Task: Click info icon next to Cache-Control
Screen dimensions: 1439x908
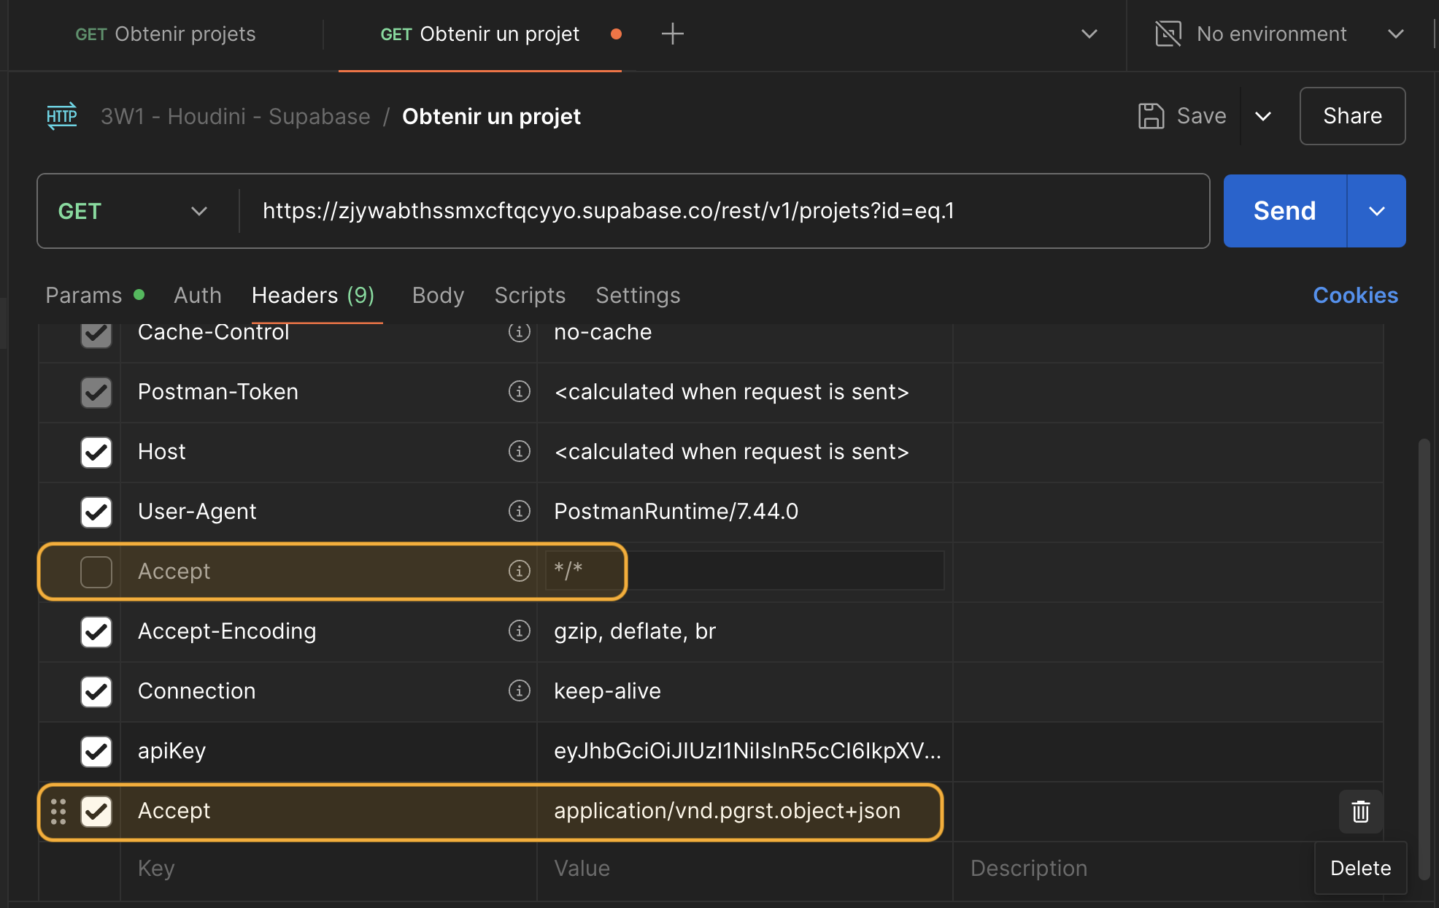Action: tap(519, 332)
